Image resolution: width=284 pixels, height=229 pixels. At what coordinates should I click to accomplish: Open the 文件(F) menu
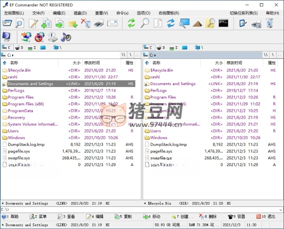tap(38, 13)
